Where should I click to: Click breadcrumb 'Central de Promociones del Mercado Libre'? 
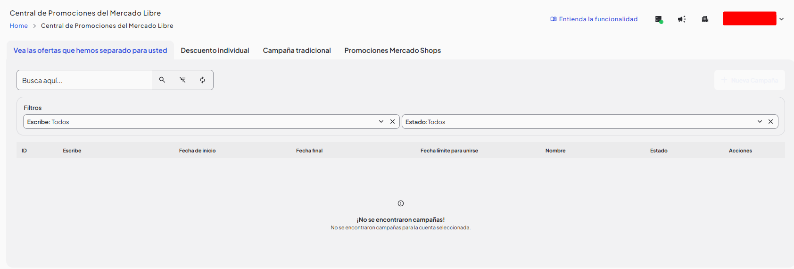click(x=107, y=26)
